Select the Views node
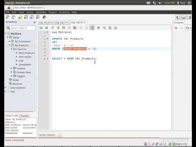The width and height of the screenshot is (196, 147). point(16,80)
